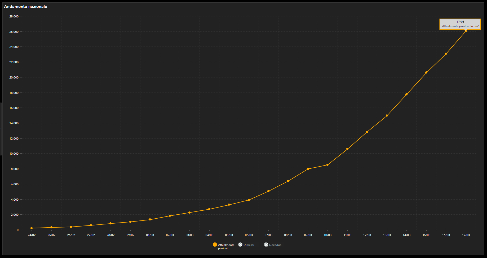Screen dimensions: 487x258
Task: Pick the 11/03 data point marker
Action: pos(347,149)
